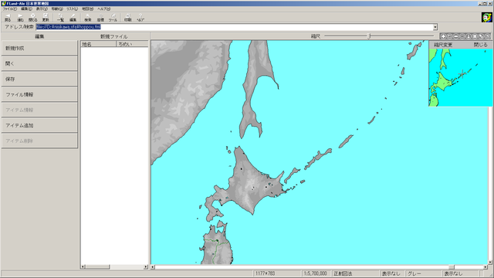Click the plus zoom-in map icon
494x278 pixels.
point(443,36)
